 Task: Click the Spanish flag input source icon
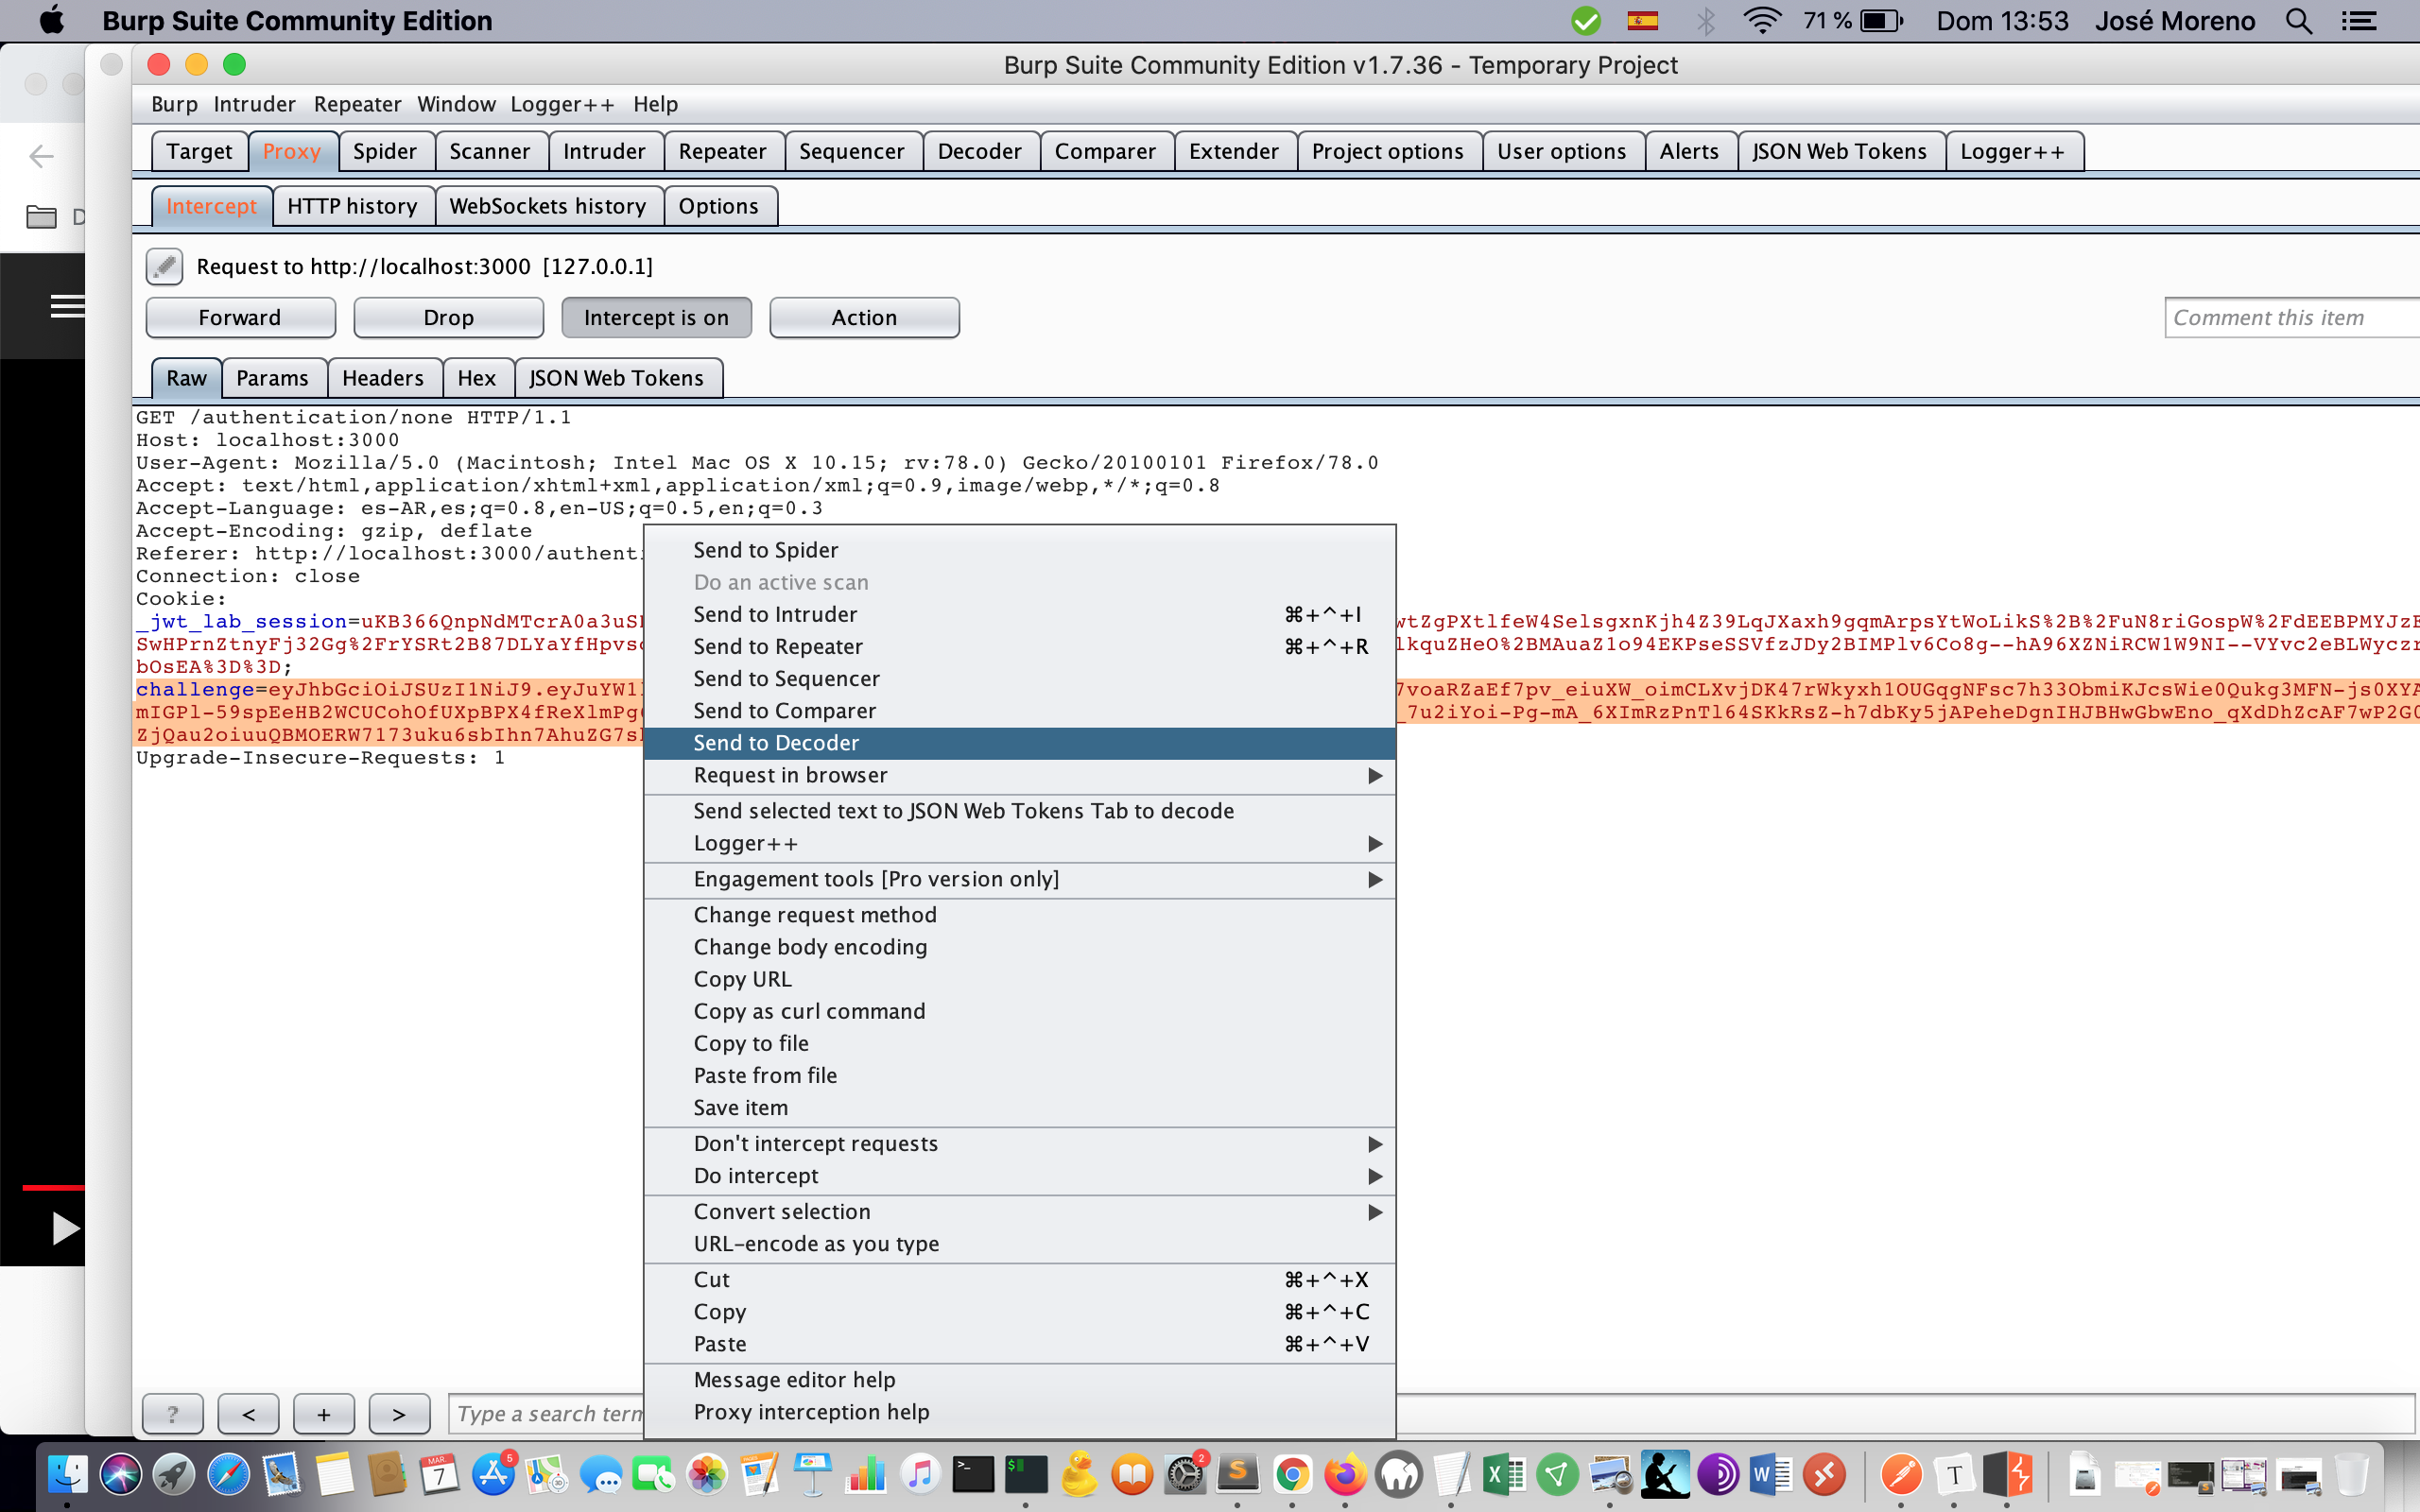click(x=1642, y=21)
